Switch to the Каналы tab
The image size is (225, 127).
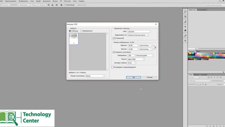point(197,75)
